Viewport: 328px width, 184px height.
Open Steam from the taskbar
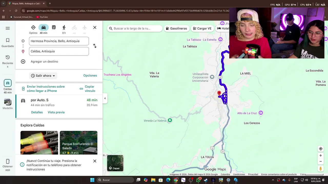pyautogui.click(x=206, y=180)
